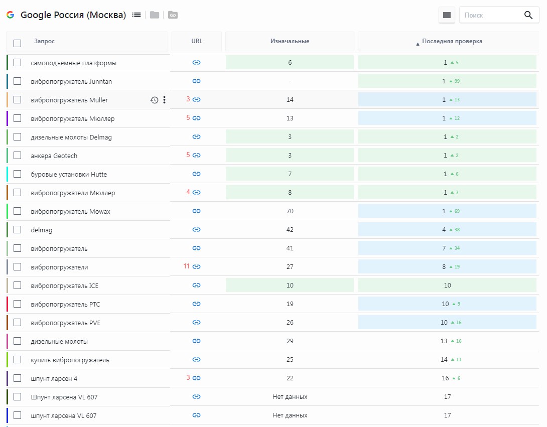The height and width of the screenshot is (427, 547).
Task: Open URL link for delmag row
Action: (197, 230)
